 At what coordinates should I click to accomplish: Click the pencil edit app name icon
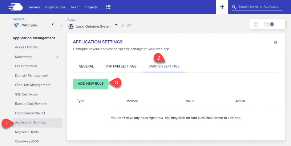123,26
